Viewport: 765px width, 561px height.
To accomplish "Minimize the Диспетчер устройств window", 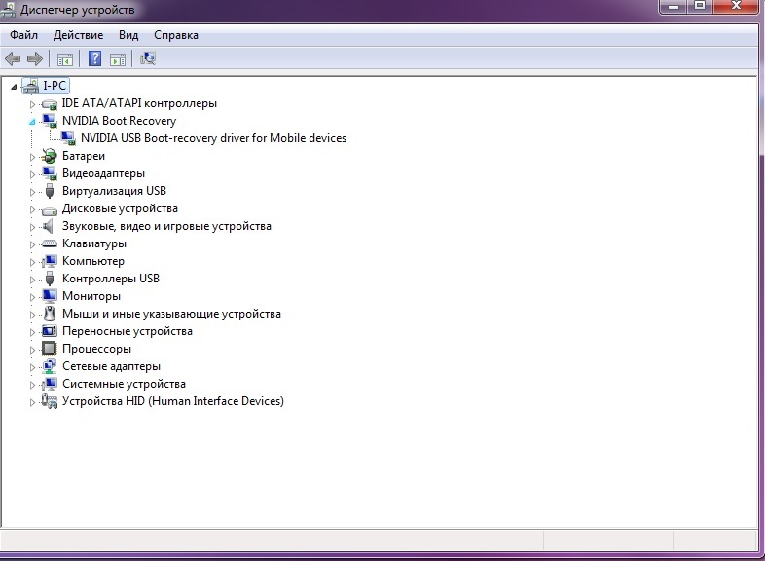I will point(674,7).
